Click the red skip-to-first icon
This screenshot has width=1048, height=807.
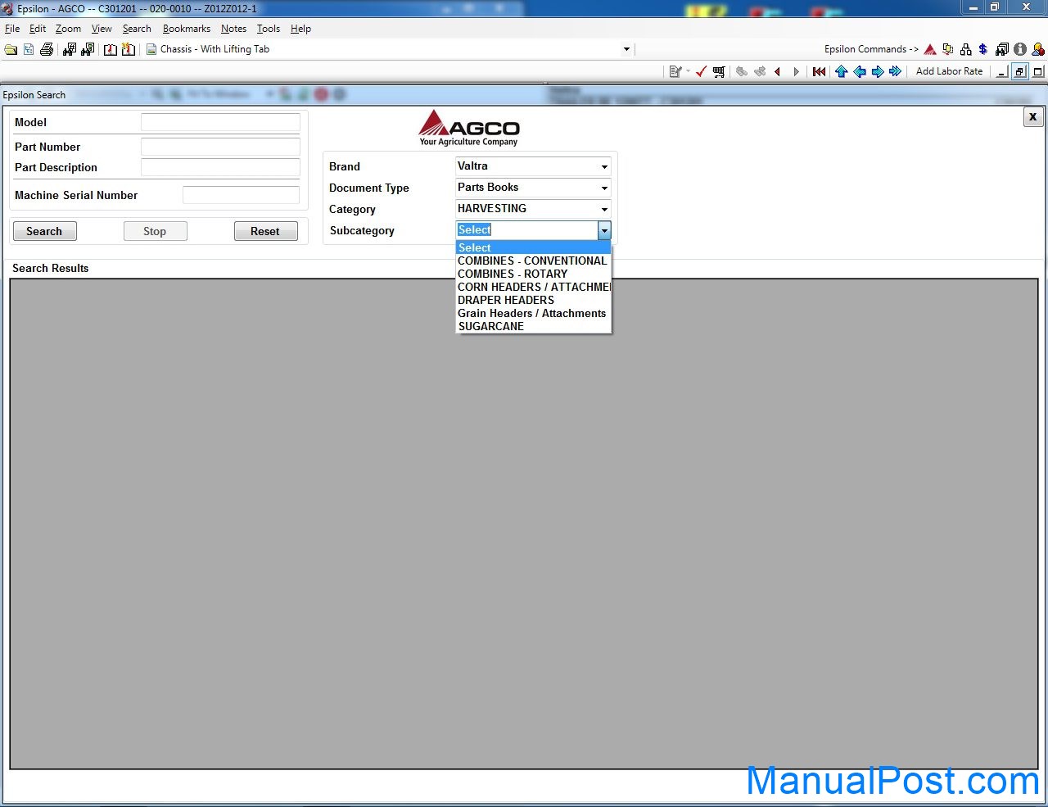pos(819,71)
